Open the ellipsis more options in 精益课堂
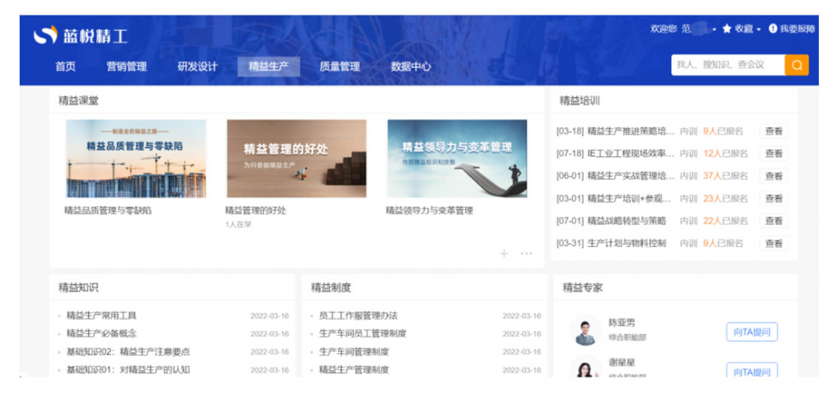 coord(526,253)
